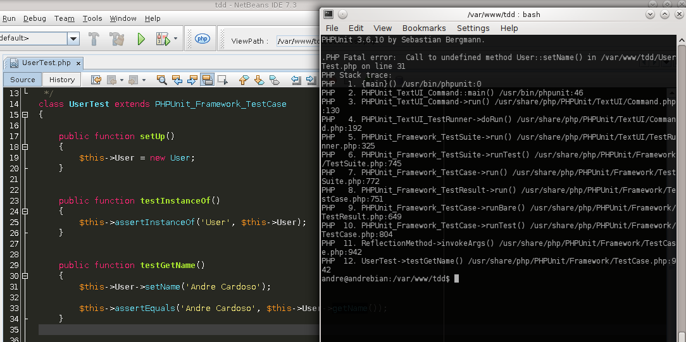
Task: Open the NetBeans Tools menu
Action: click(92, 18)
